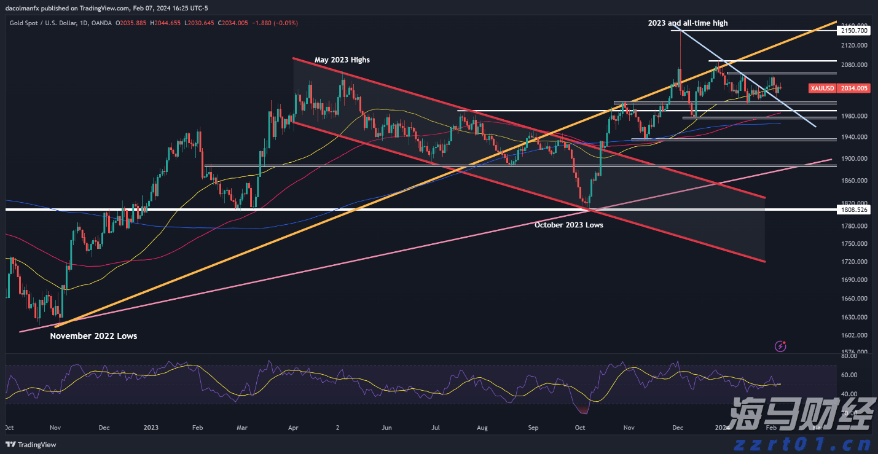The height and width of the screenshot is (454, 878).
Task: Click the Aug label on time axis
Action: pos(482,427)
